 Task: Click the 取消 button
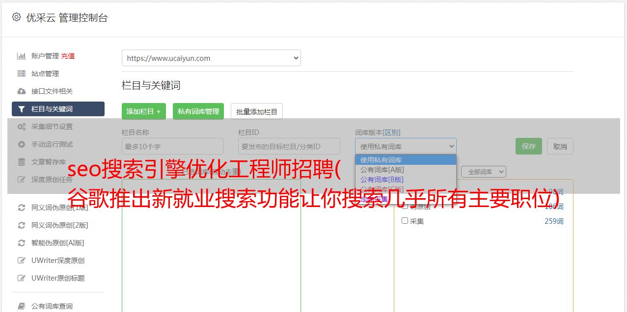pos(560,146)
